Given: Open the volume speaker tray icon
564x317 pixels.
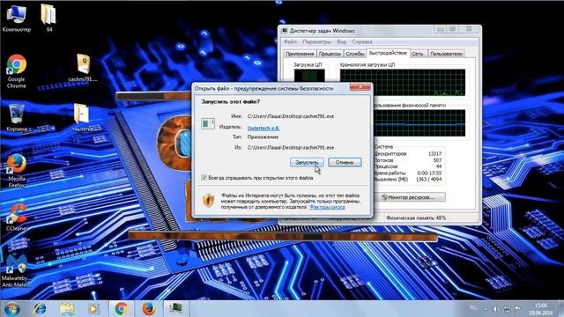Looking at the screenshot, I should [x=495, y=309].
